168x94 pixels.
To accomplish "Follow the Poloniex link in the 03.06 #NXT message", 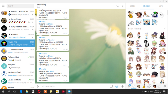I will [x=51, y=40].
